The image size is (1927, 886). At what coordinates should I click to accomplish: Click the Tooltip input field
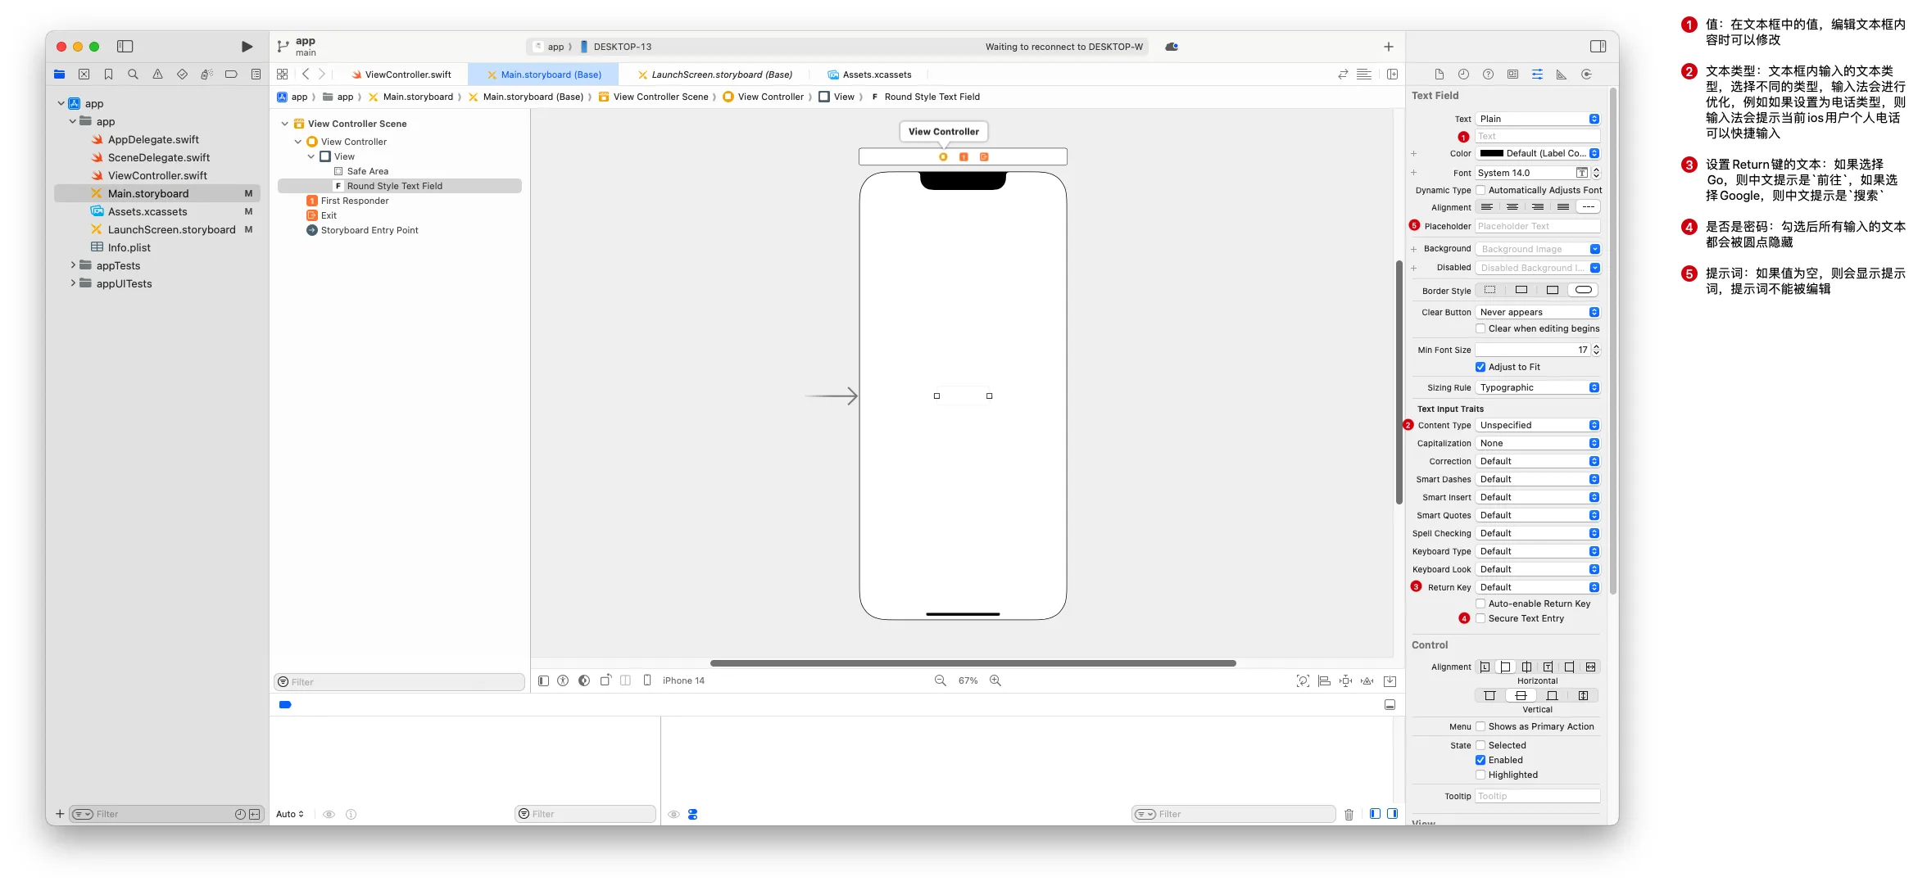1538,796
